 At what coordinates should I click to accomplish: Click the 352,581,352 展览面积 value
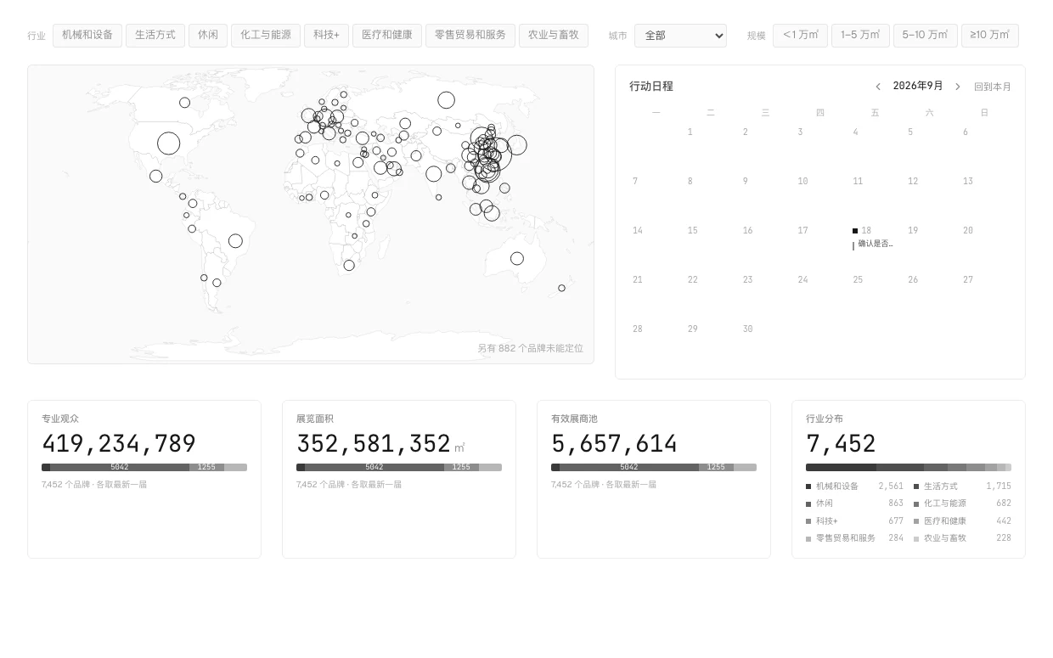tap(374, 444)
